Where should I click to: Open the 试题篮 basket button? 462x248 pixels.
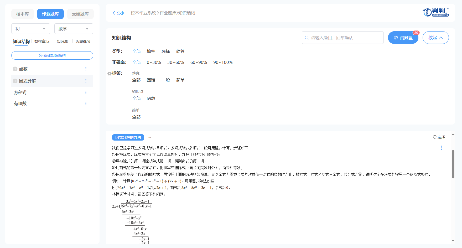[403, 38]
